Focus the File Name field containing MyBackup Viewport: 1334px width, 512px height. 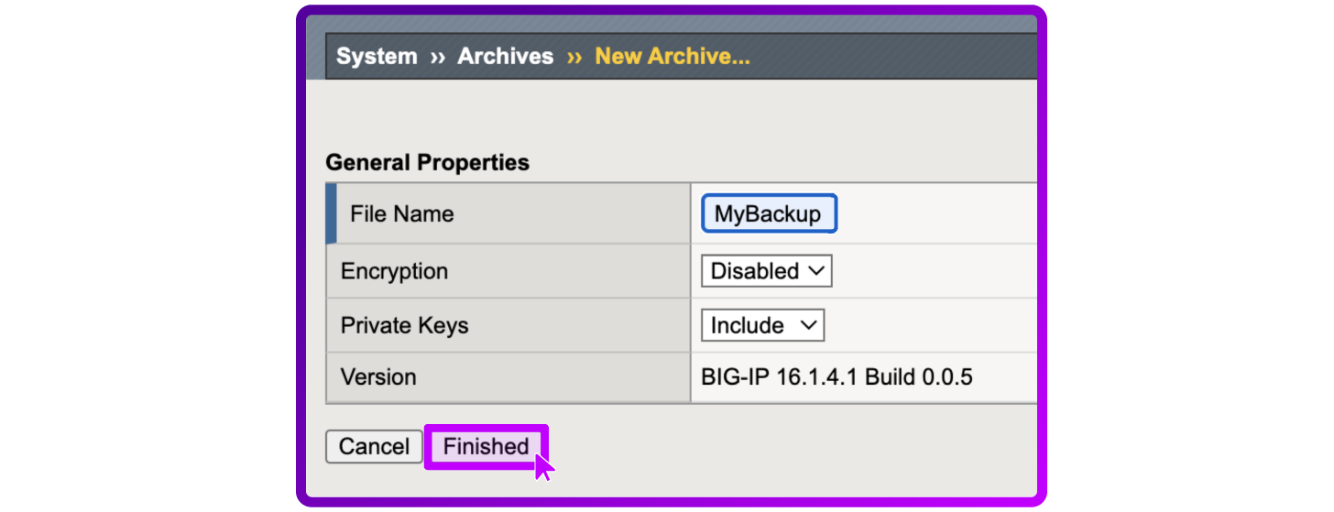769,214
